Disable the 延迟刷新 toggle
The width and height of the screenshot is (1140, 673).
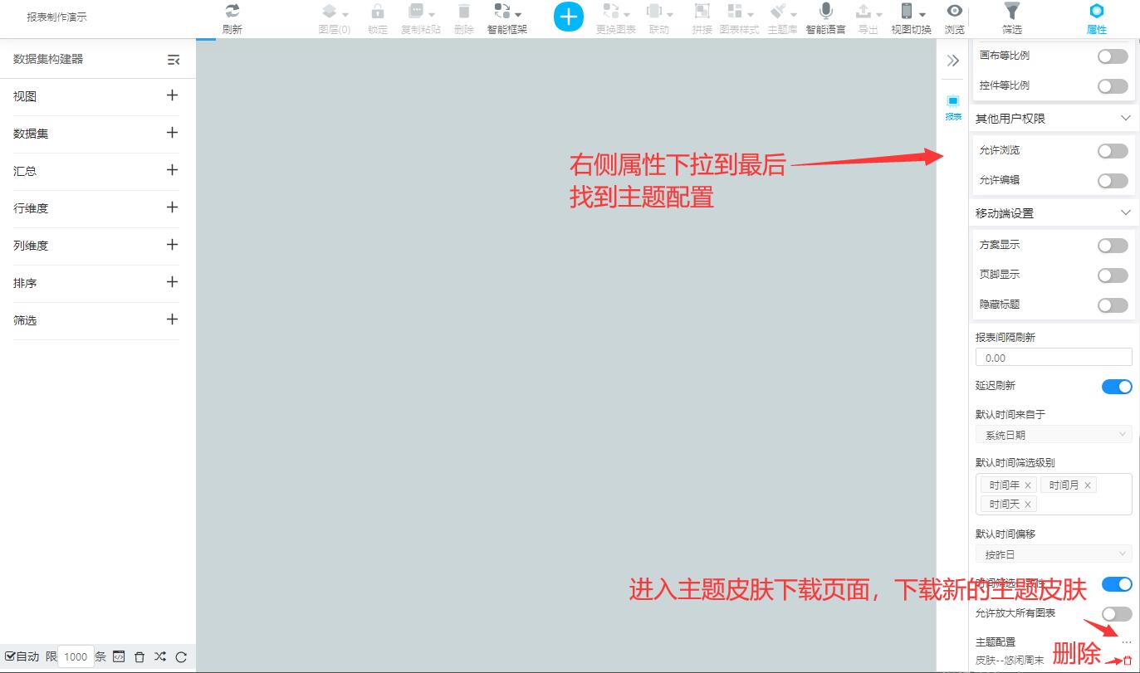[x=1117, y=386]
